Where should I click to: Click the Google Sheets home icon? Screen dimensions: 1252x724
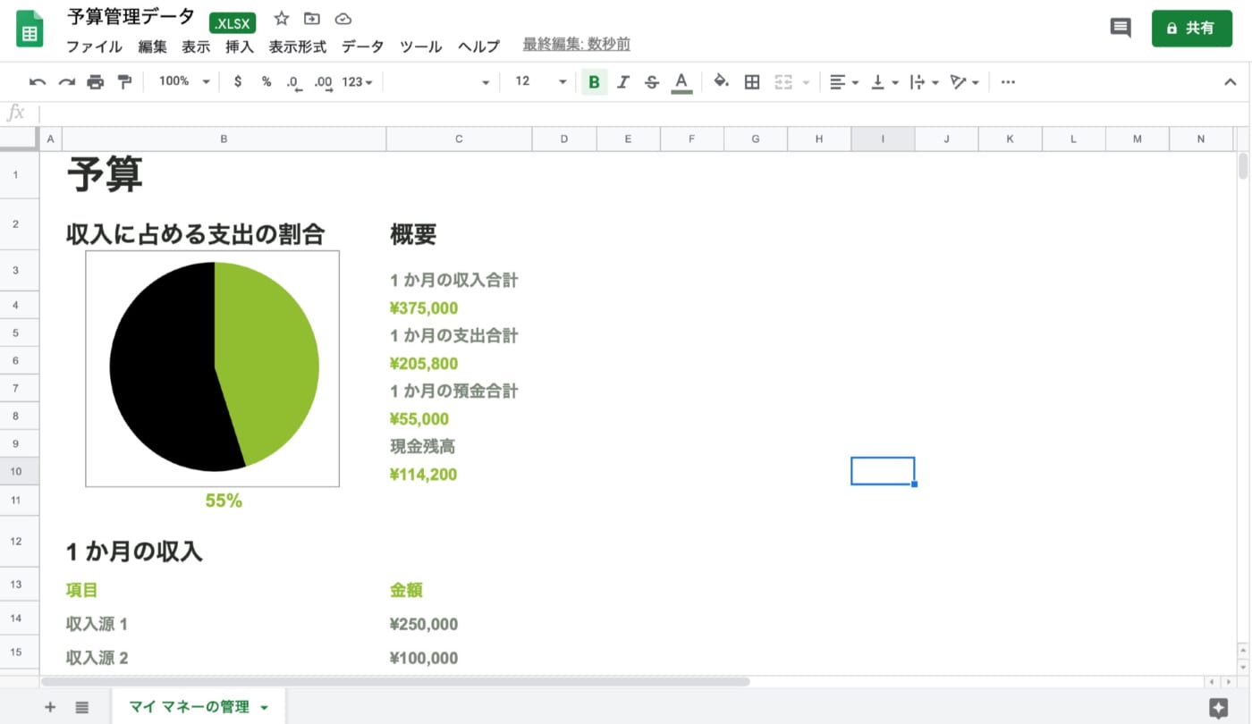pyautogui.click(x=30, y=29)
